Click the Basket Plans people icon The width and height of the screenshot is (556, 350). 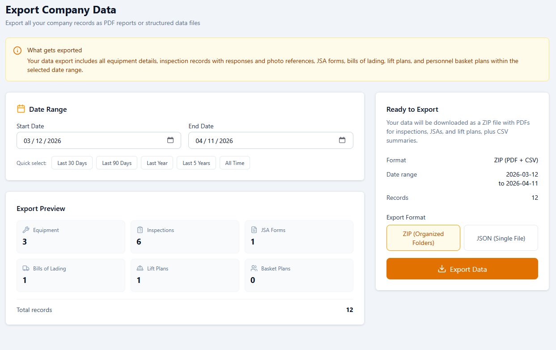coord(253,268)
